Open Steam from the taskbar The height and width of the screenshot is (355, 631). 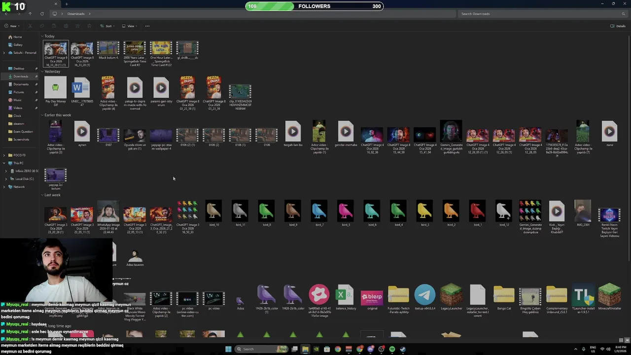(403, 349)
